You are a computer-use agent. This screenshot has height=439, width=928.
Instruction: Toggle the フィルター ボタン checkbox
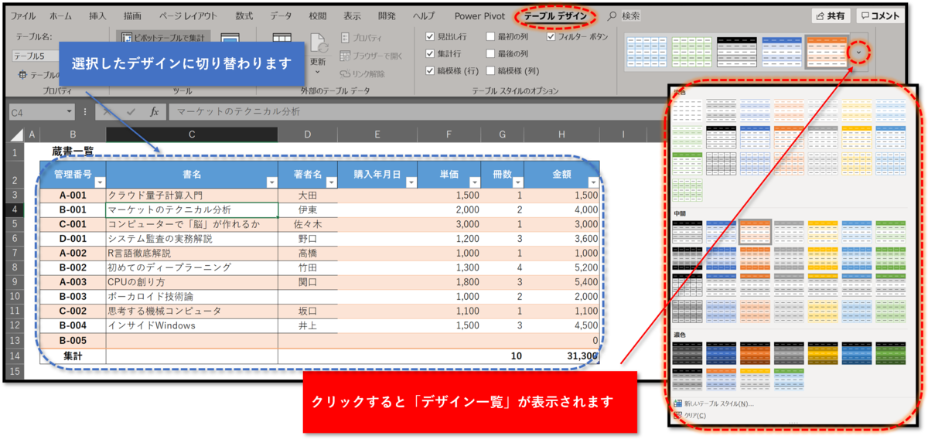click(551, 36)
